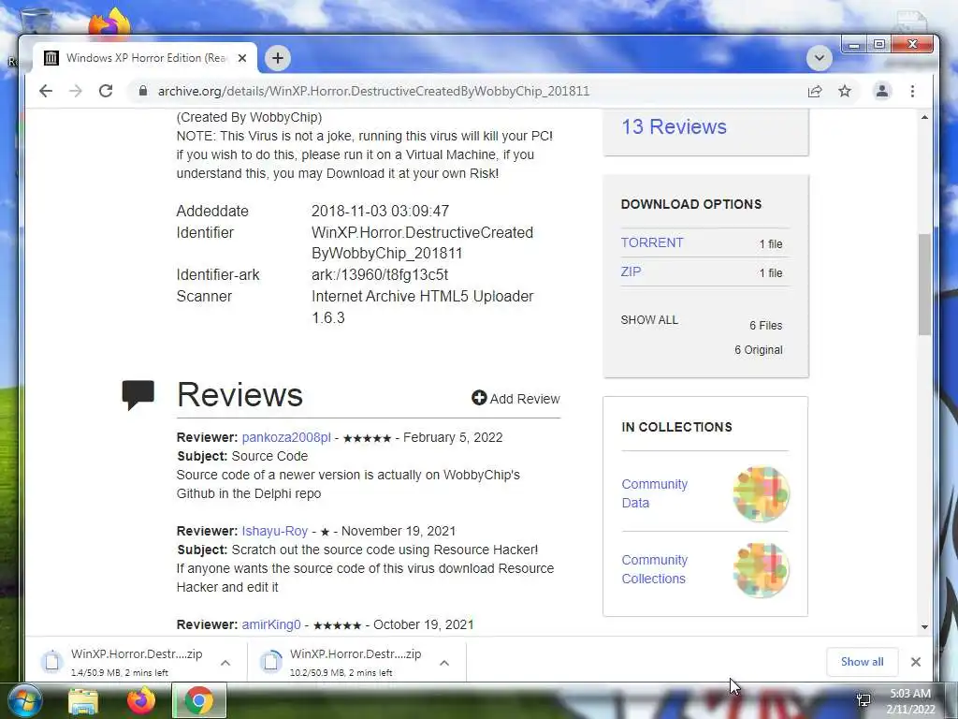
Task: Open Community Collections link
Action: [654, 569]
